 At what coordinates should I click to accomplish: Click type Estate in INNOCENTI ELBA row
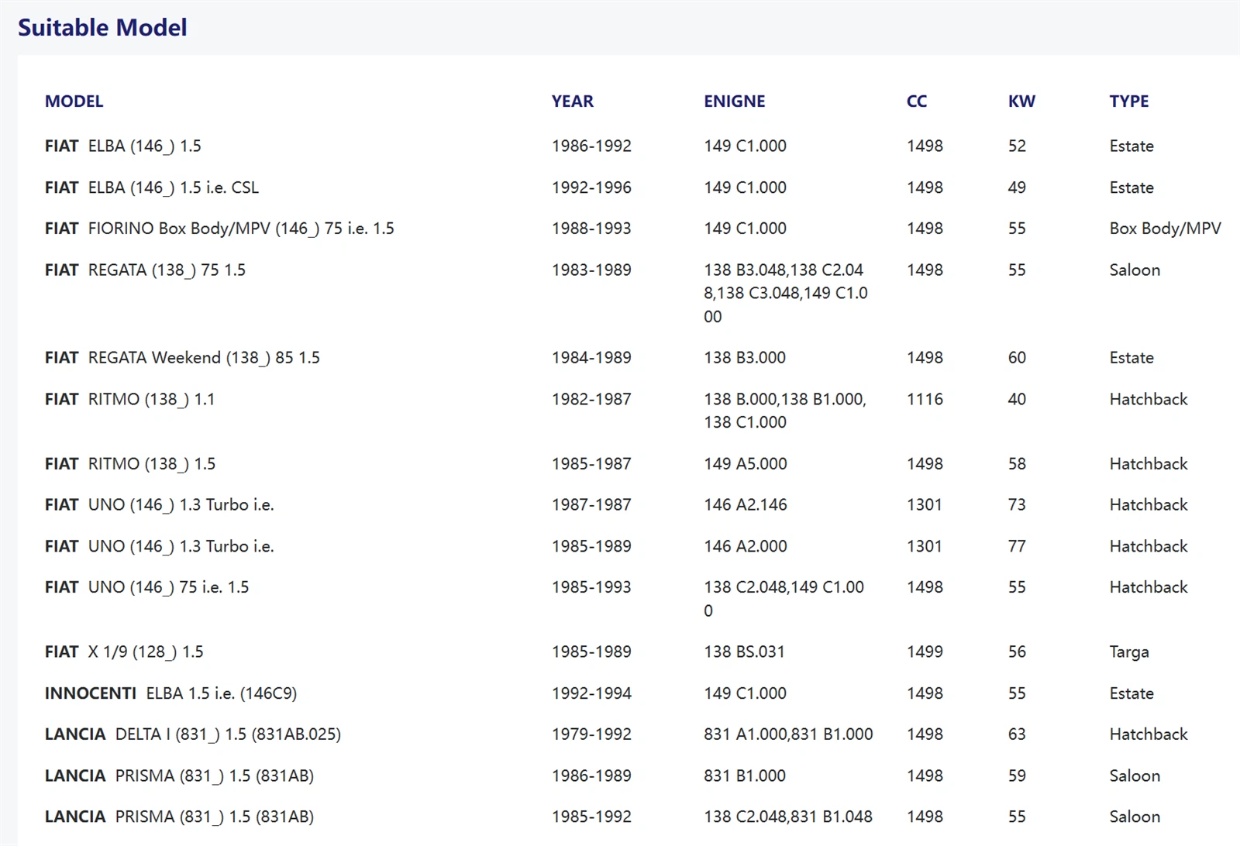click(x=1131, y=693)
